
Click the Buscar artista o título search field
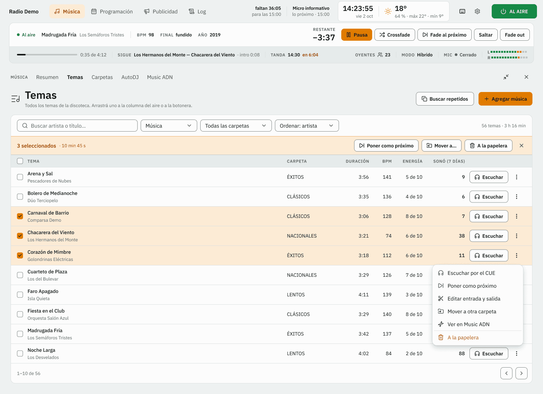77,126
